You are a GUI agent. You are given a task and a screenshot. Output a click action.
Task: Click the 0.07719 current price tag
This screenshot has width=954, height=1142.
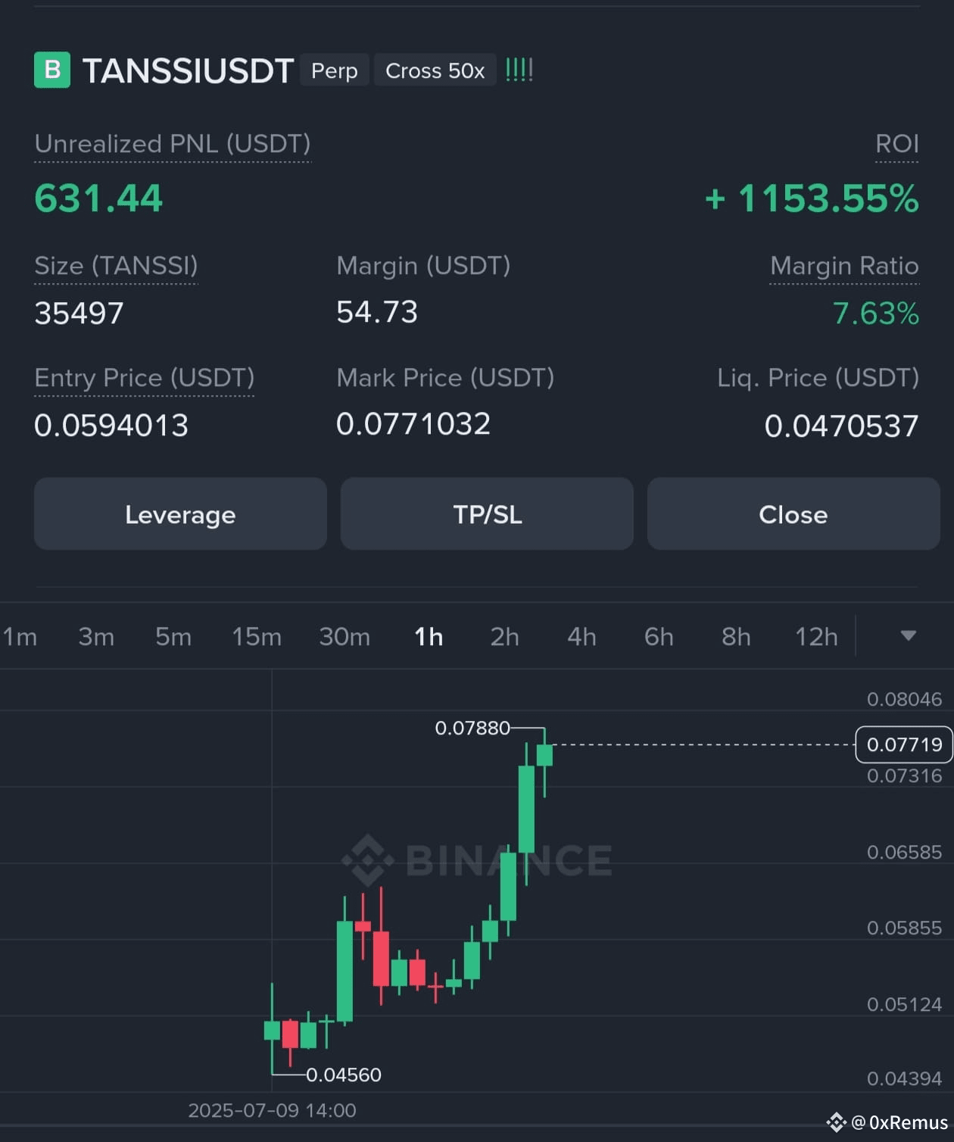point(904,744)
